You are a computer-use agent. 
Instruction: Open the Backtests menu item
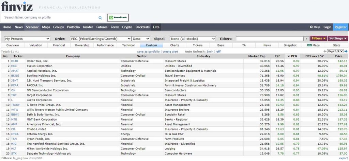coord(142,27)
